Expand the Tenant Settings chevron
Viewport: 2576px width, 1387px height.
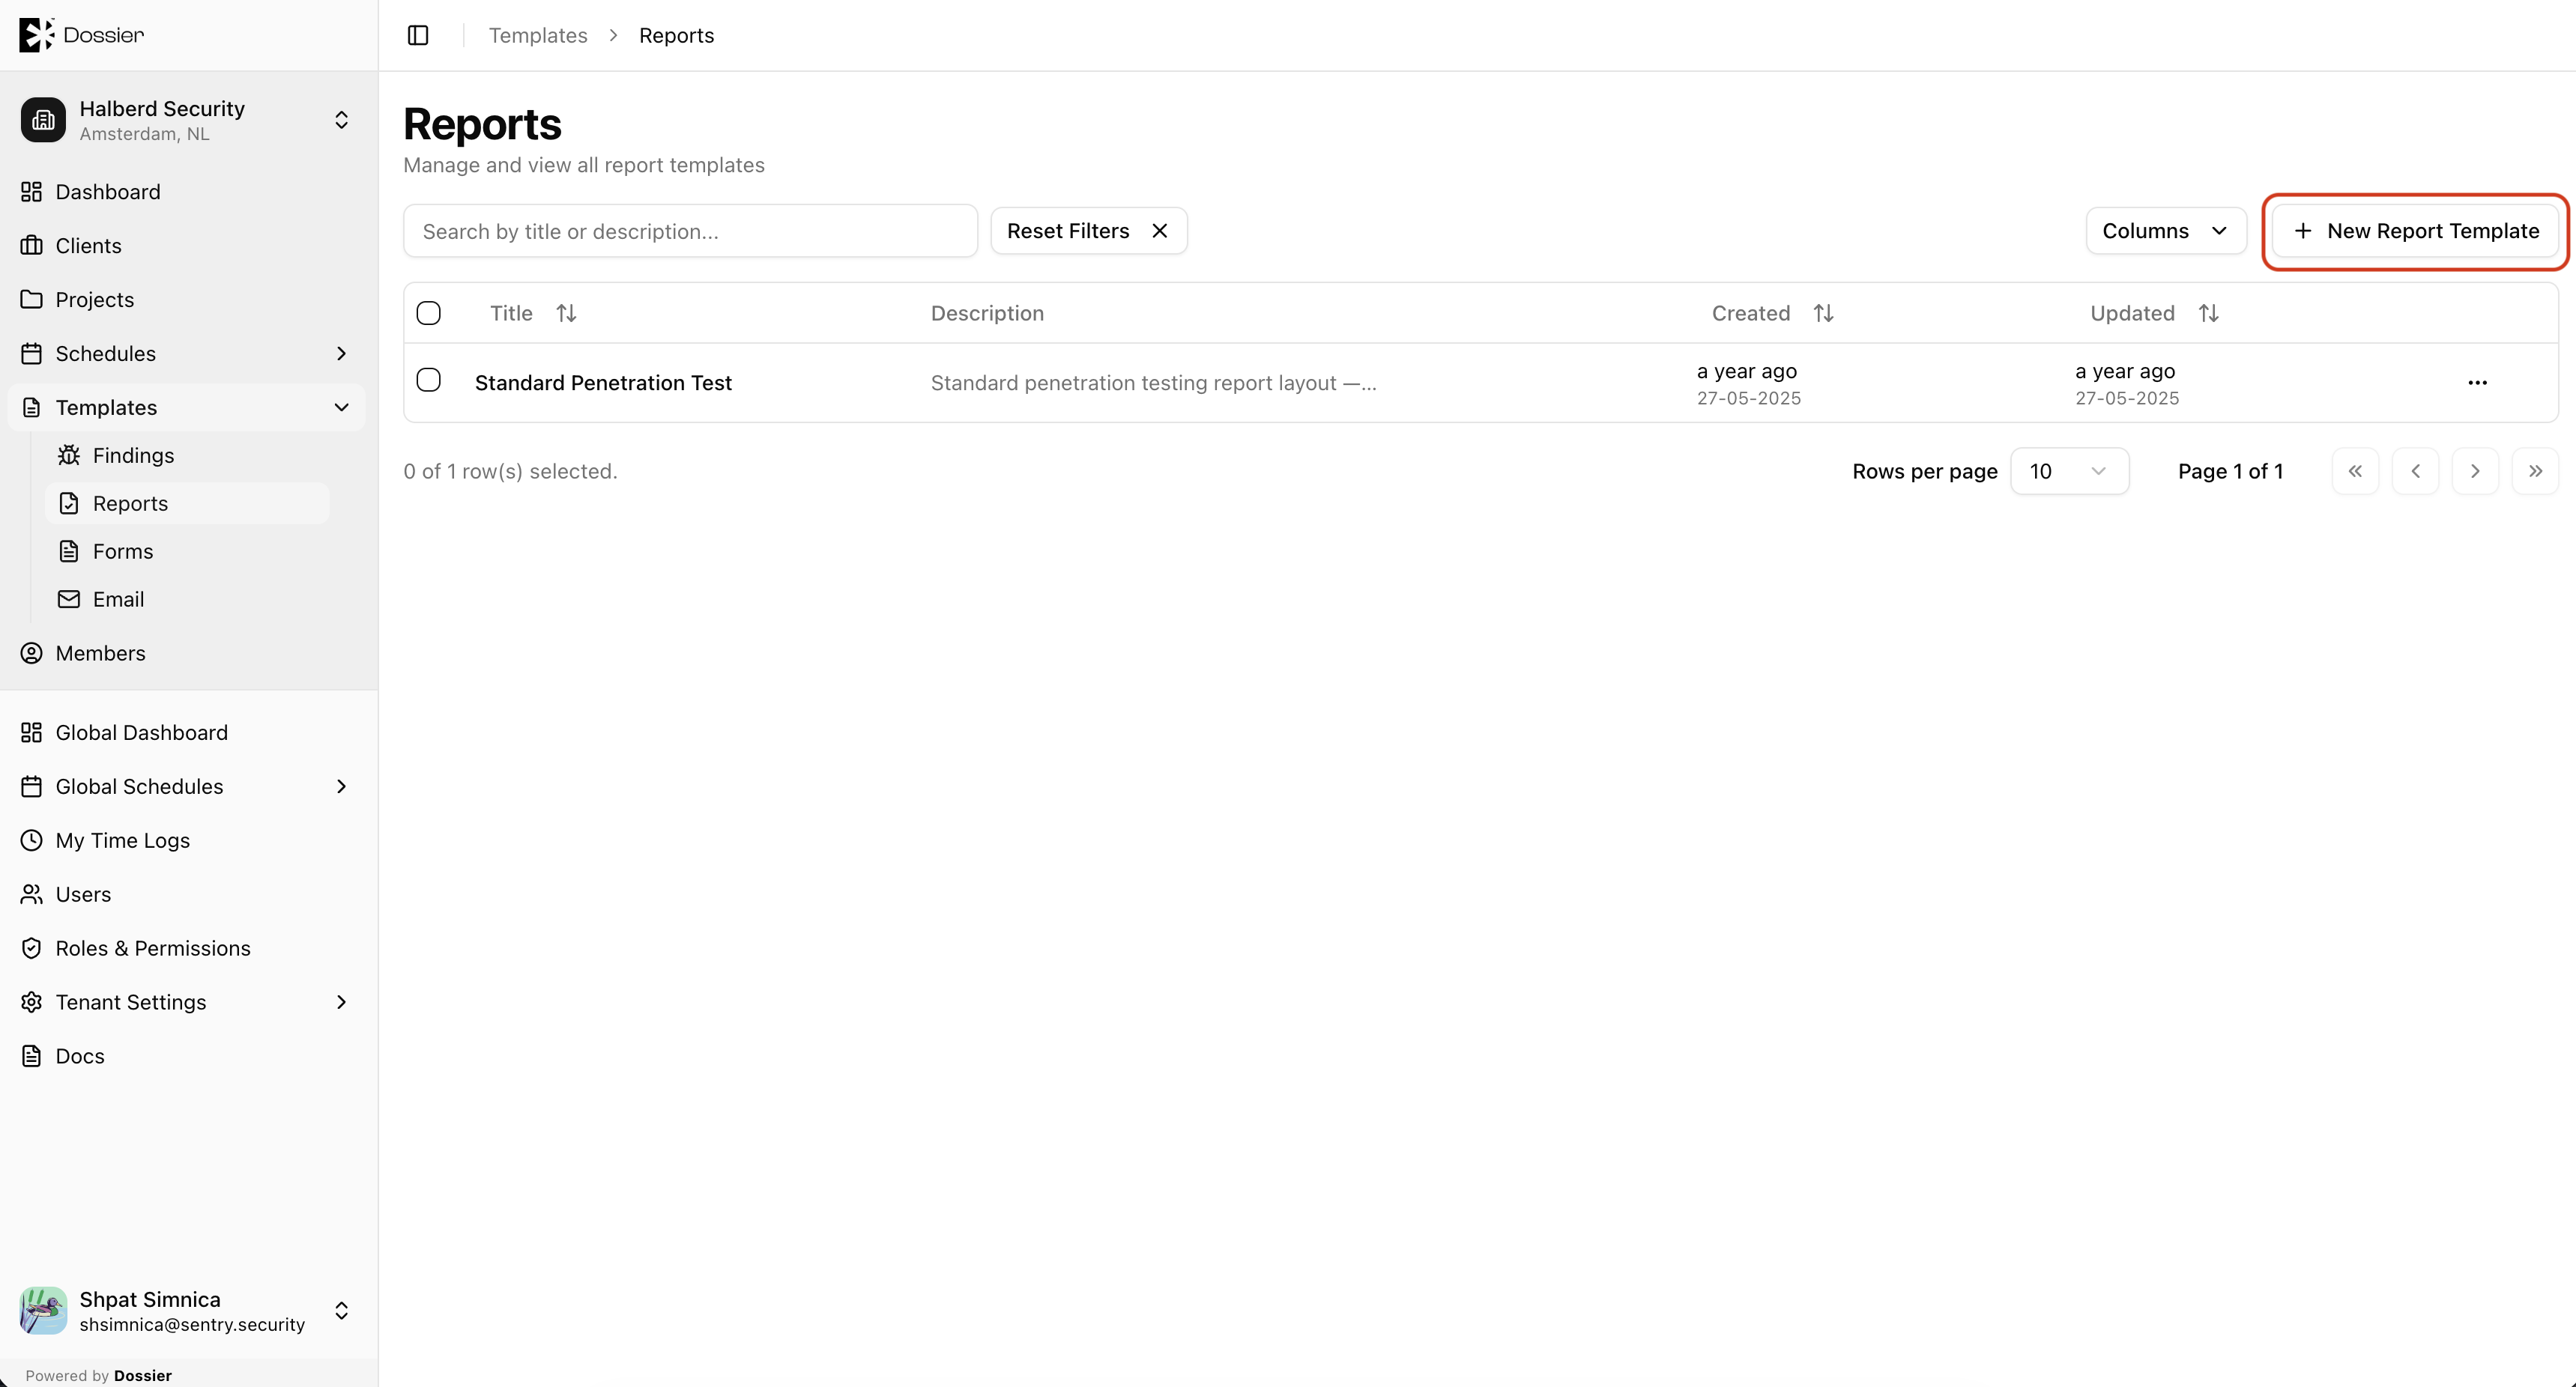341,1002
